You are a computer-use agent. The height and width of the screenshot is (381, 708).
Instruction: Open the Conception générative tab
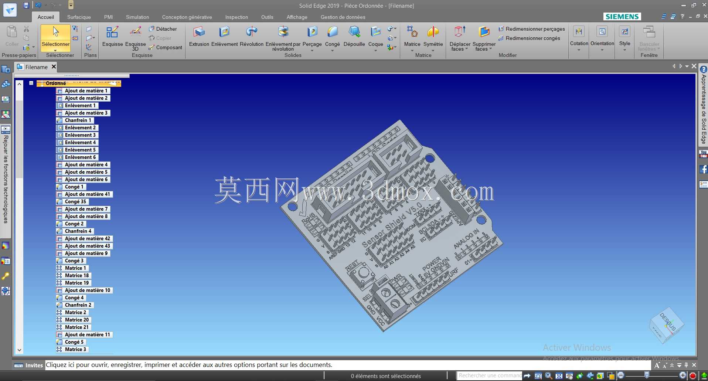click(187, 17)
